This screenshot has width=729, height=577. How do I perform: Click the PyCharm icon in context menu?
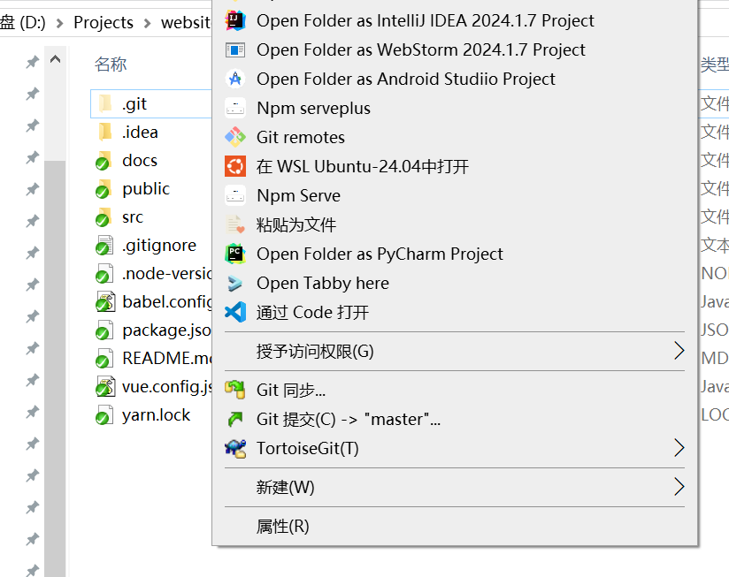(234, 254)
